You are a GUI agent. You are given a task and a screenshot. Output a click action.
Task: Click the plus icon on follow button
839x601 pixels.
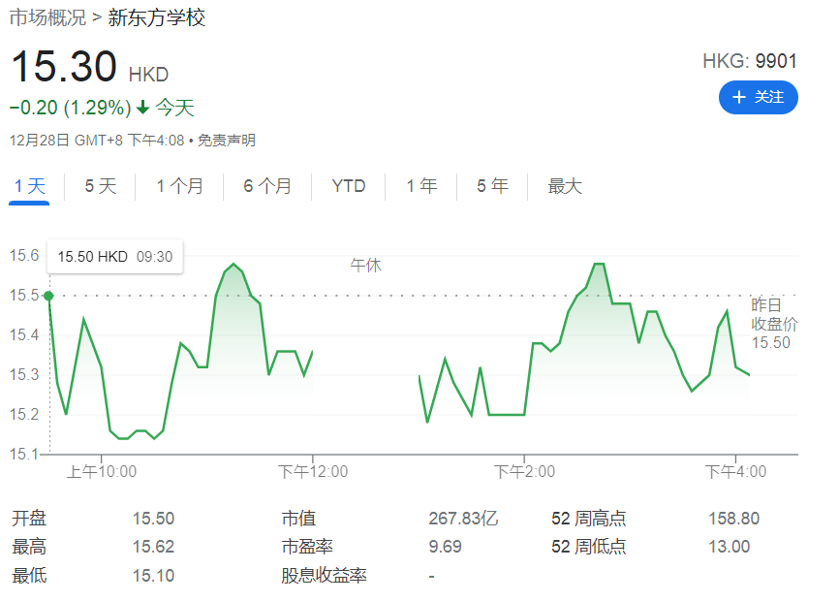739,97
